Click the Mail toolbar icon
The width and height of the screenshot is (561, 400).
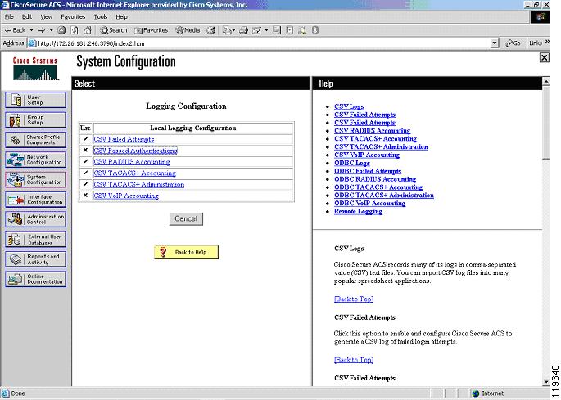click(x=227, y=30)
